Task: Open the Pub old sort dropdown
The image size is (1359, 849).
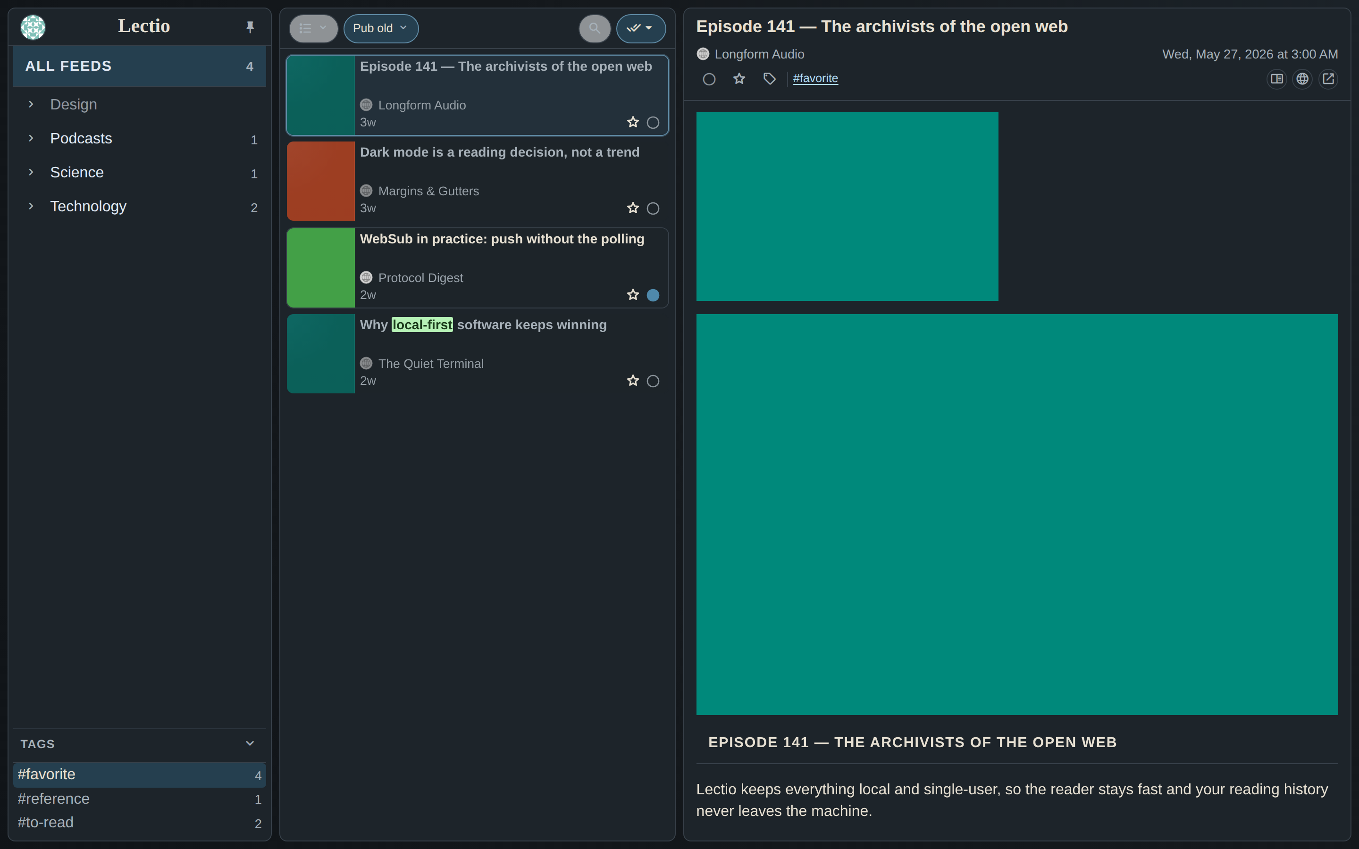Action: (381, 28)
